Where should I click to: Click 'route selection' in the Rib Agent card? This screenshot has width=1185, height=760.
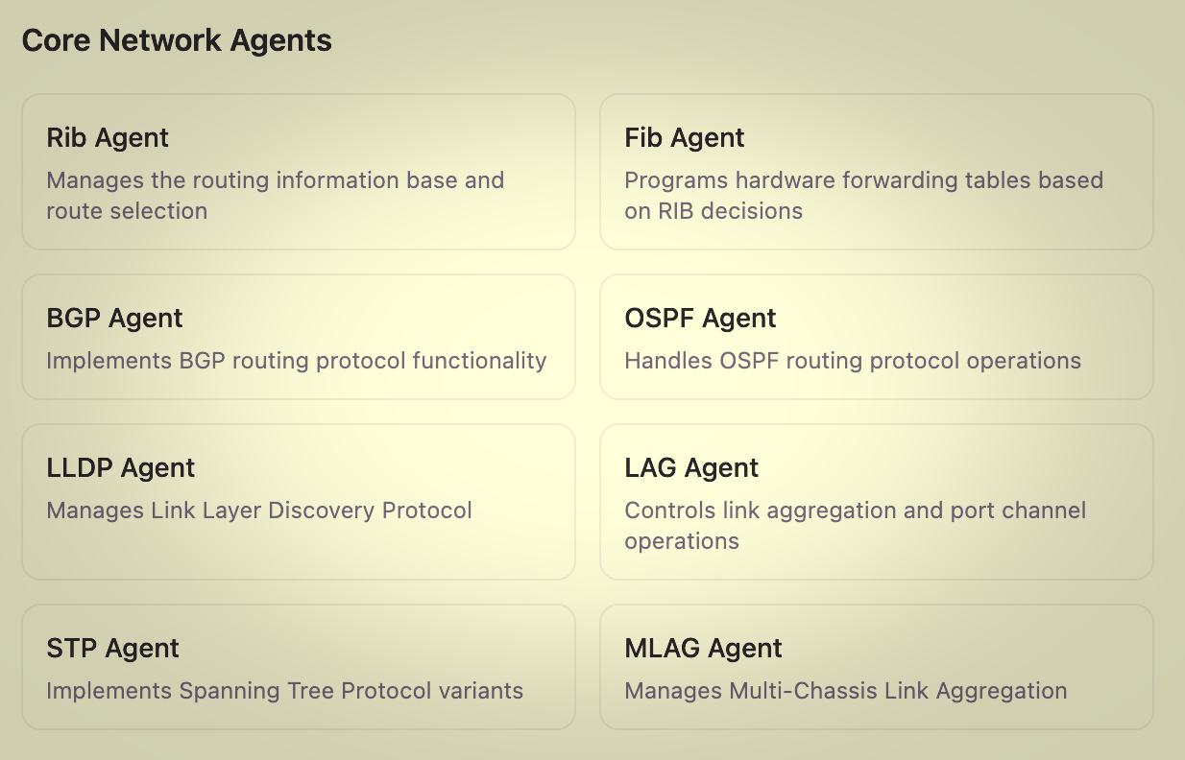coord(127,211)
